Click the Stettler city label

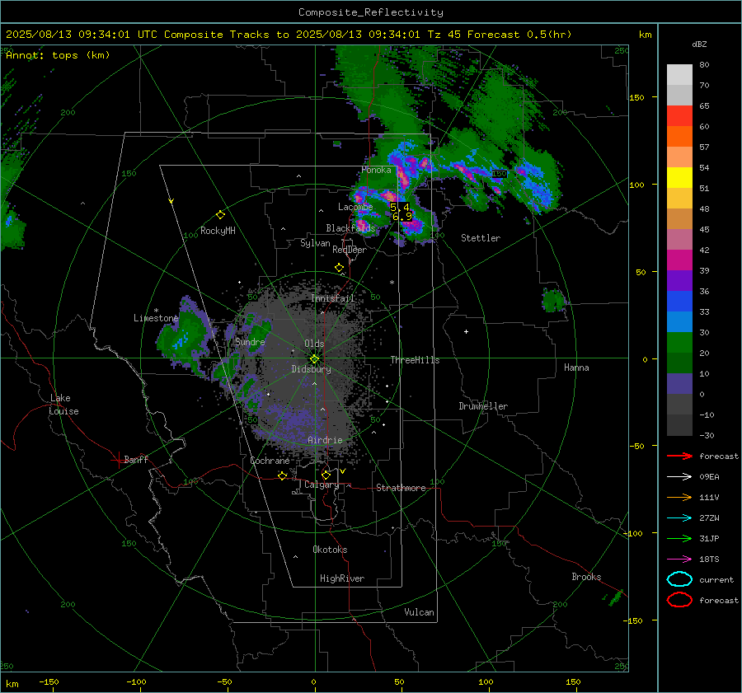[481, 238]
